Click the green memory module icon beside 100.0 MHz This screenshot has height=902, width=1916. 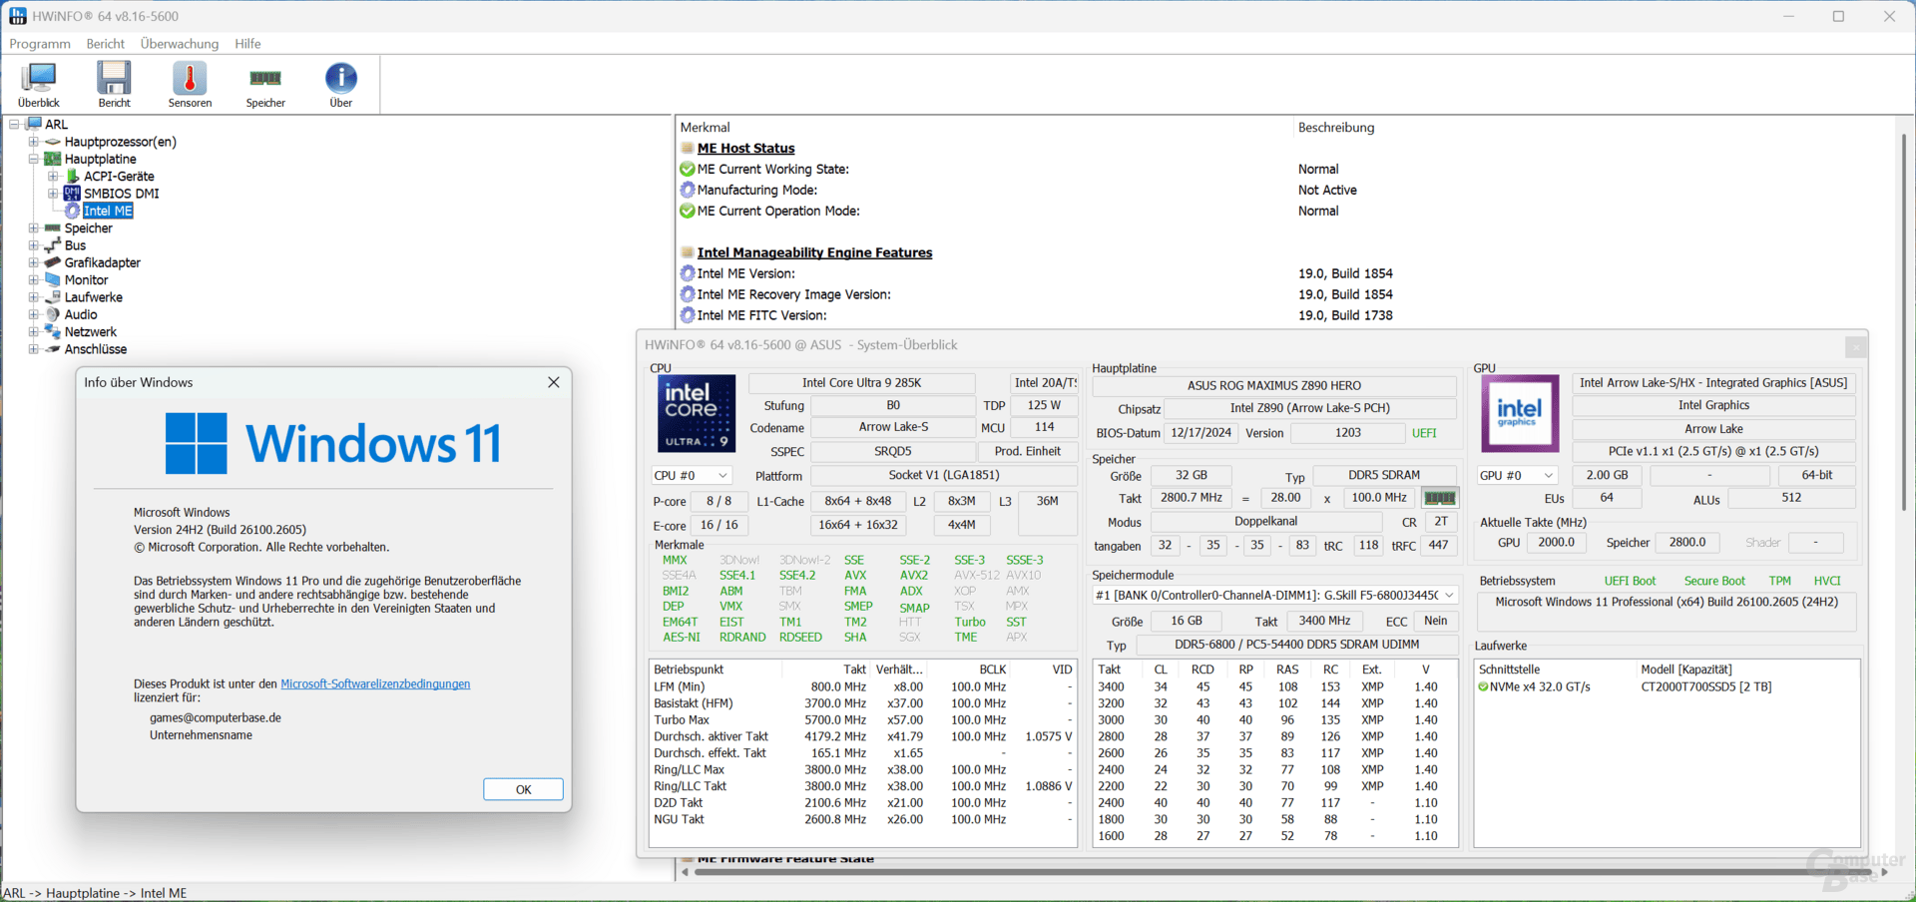coord(1439,498)
